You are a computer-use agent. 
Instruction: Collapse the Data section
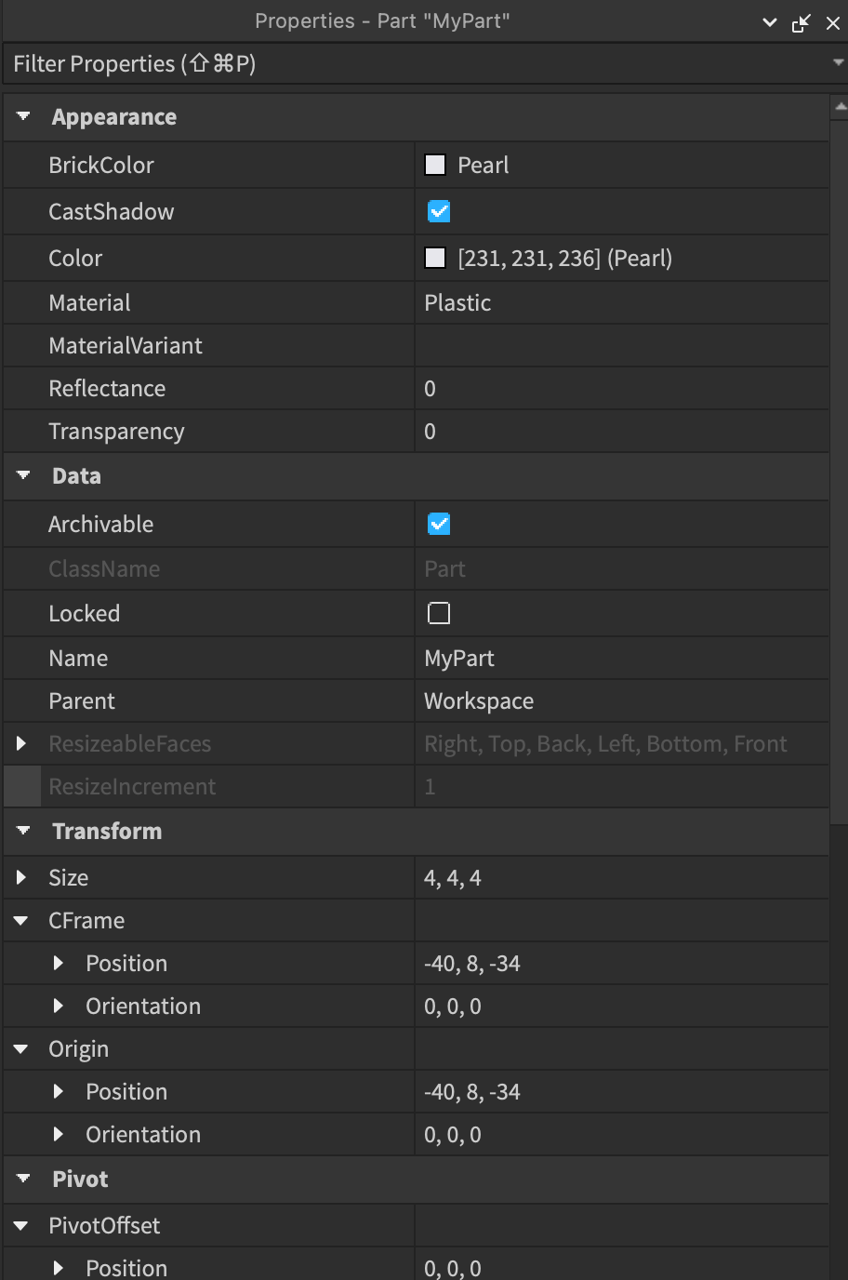(23, 476)
